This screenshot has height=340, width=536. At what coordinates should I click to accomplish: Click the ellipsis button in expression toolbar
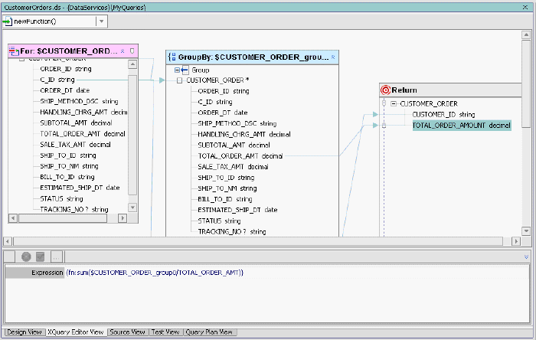pos(56,257)
